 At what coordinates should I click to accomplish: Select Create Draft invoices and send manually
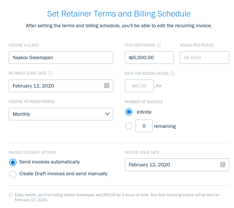13,174
